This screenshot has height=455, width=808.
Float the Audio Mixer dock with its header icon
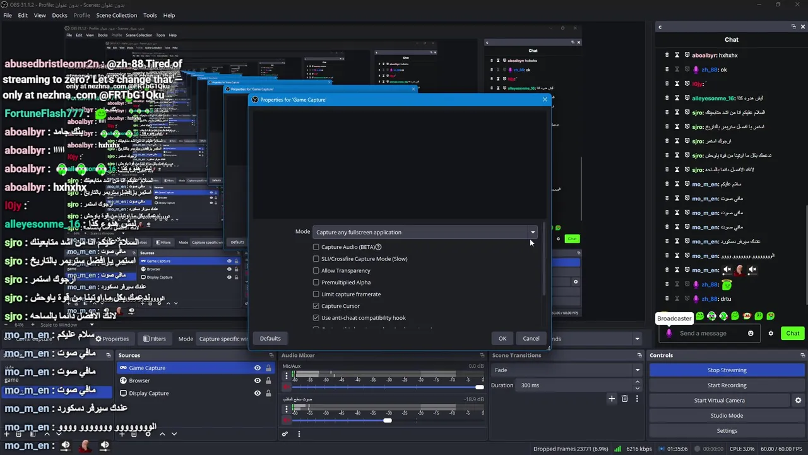(482, 355)
